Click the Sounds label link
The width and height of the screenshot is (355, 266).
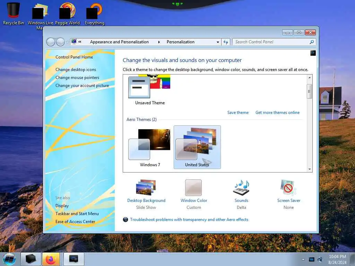point(241,201)
